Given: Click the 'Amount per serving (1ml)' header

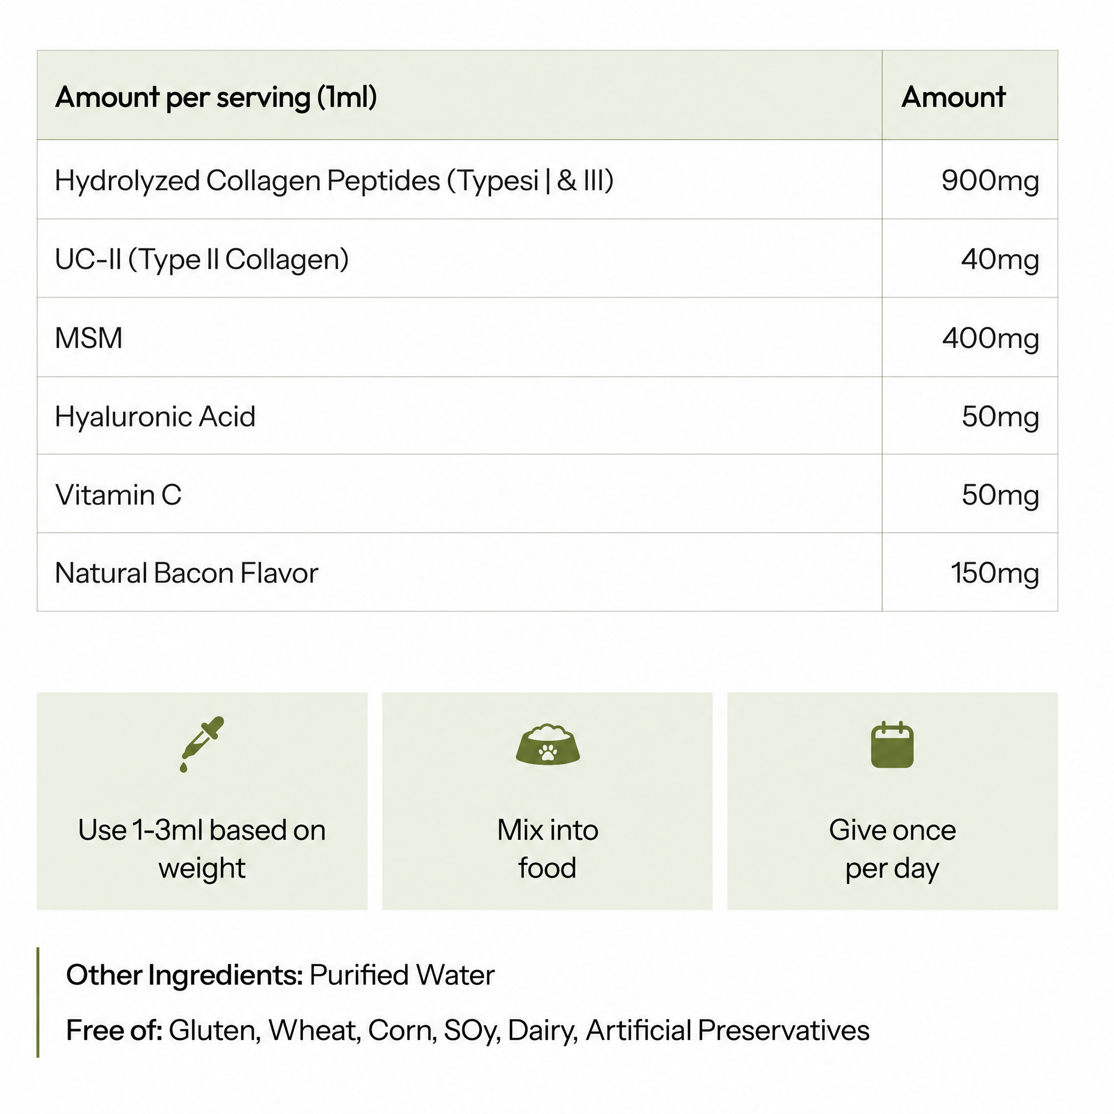Looking at the screenshot, I should tap(216, 97).
